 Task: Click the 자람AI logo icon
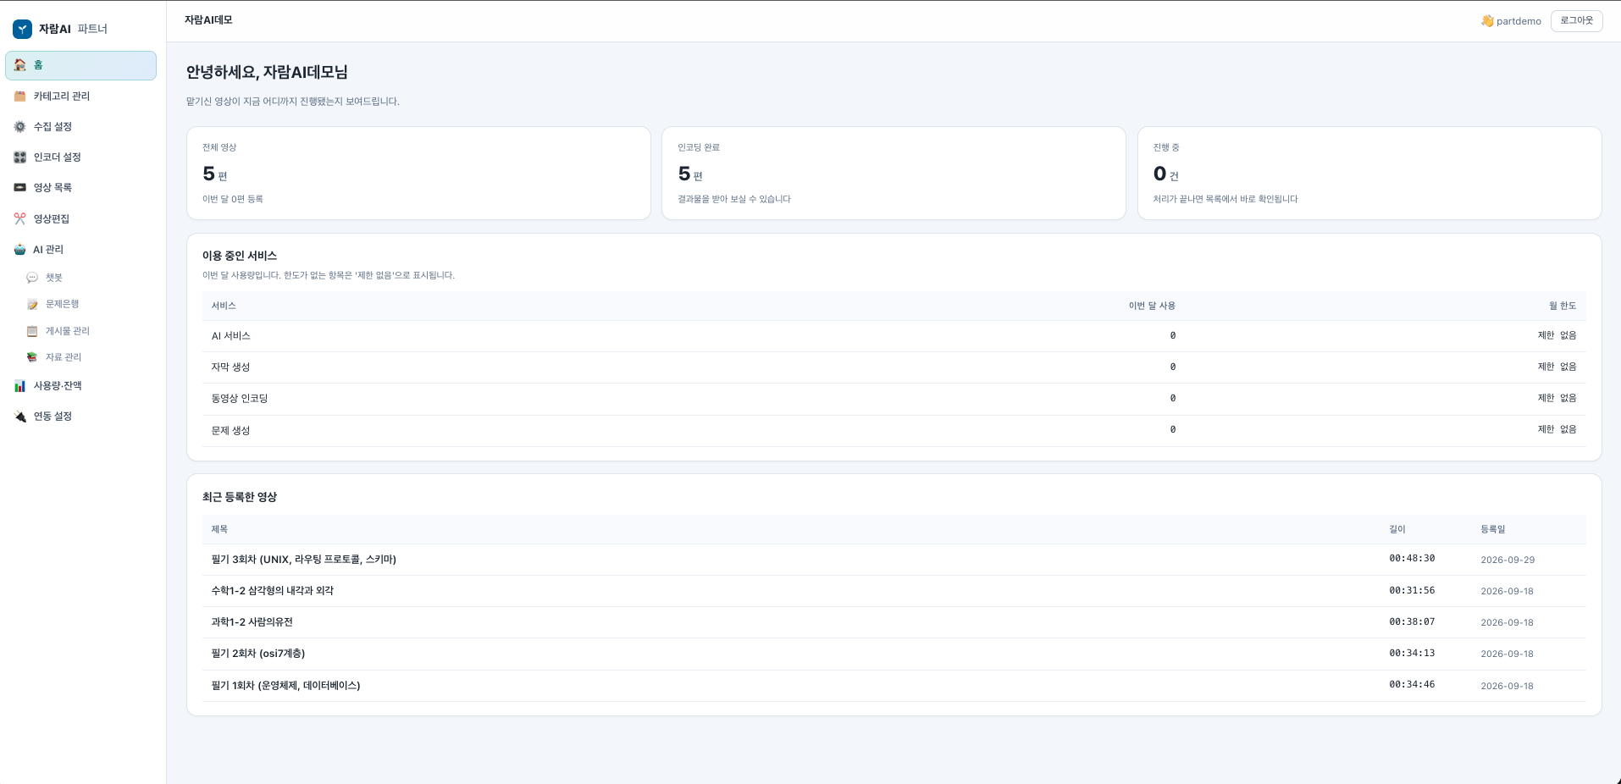(23, 29)
